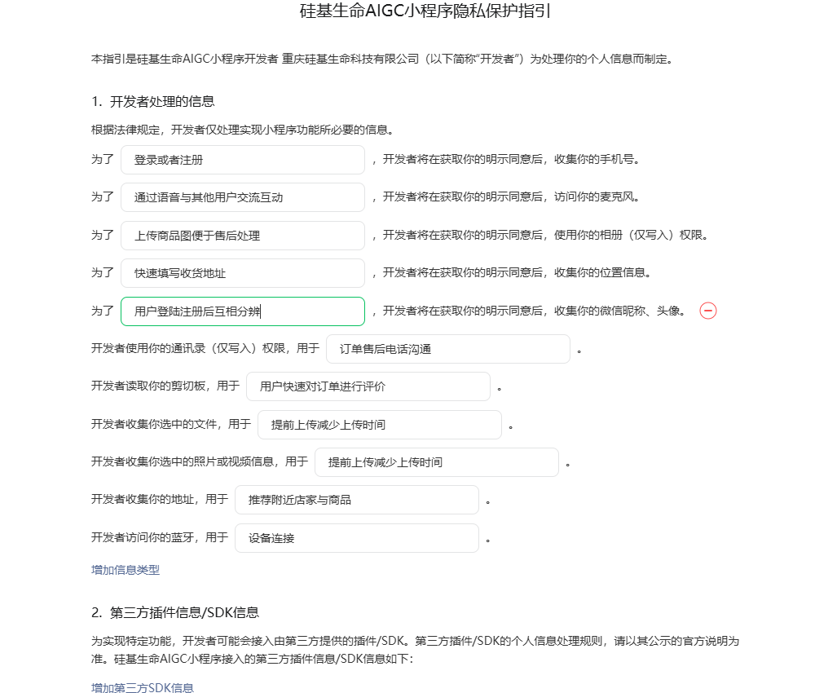The width and height of the screenshot is (828, 693).
Task: Click the label 开发者使用你的通讯录（仅写入）权限，用于
Action: [x=205, y=349]
